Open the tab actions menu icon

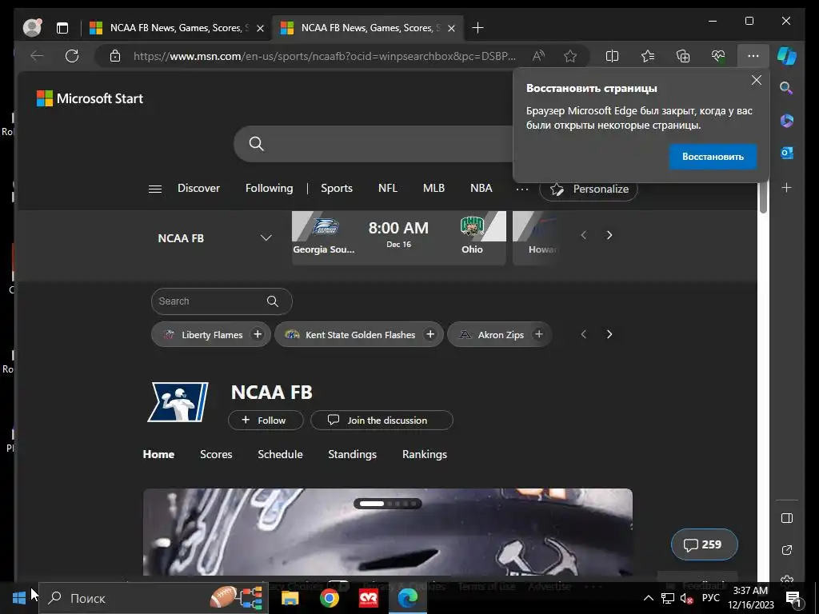62,28
